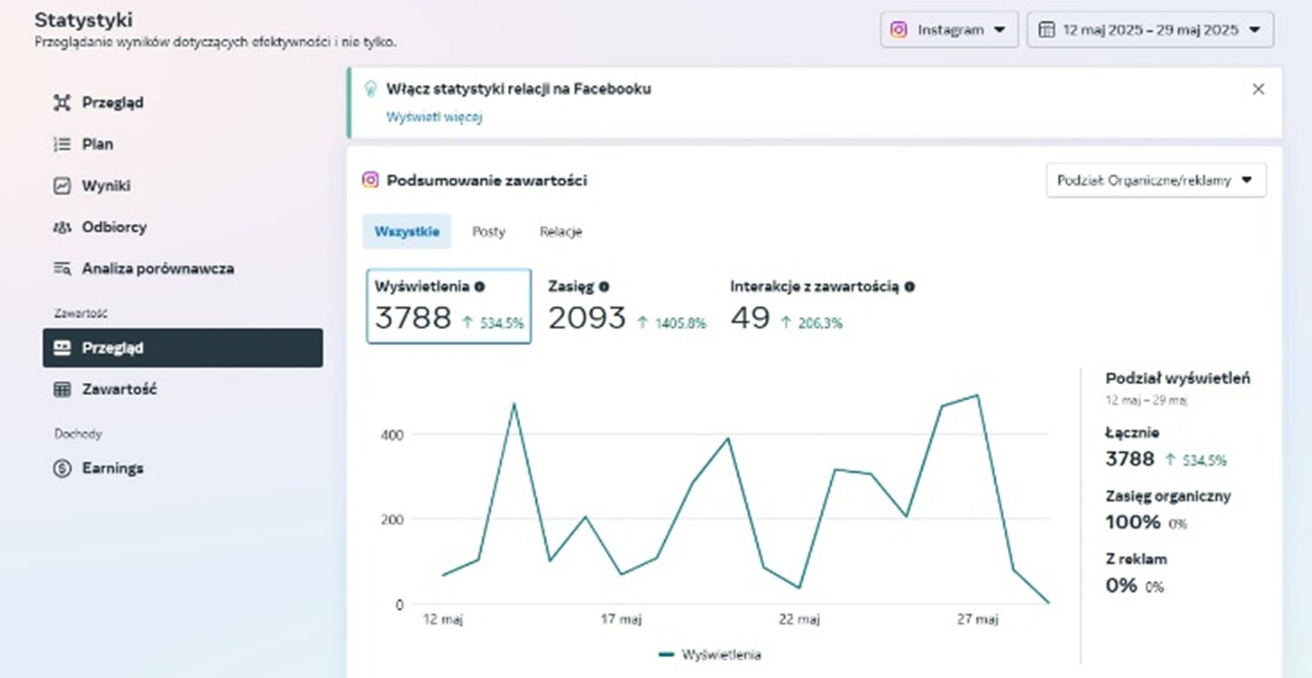Click info icon beside Zasięg

click(x=604, y=287)
